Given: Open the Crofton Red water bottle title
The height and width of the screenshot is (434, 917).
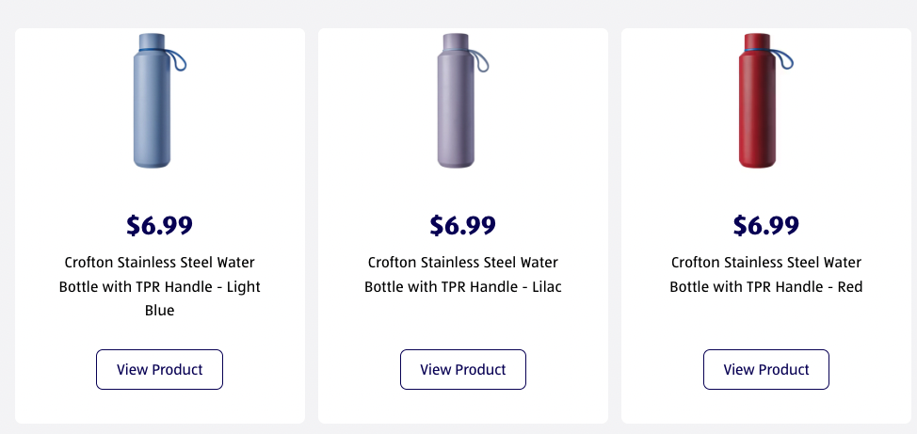Looking at the screenshot, I should pos(766,274).
